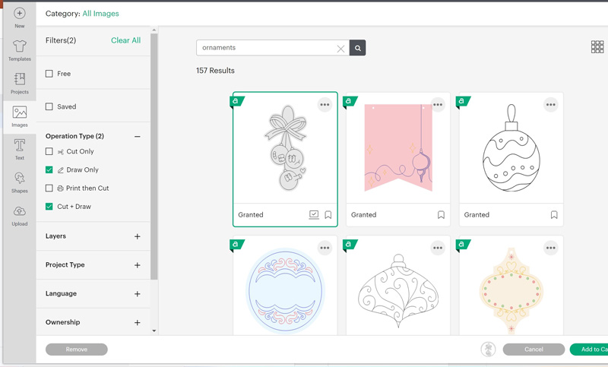Open three-dot menu on wavy ball ornament card
Image resolution: width=608 pixels, height=367 pixels.
click(550, 105)
